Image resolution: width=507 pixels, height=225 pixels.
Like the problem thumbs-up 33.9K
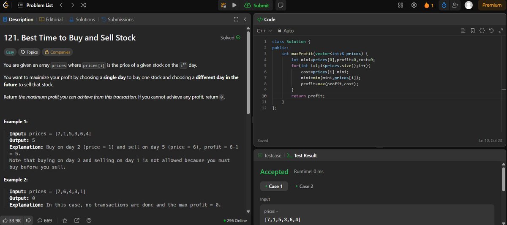pyautogui.click(x=11, y=220)
